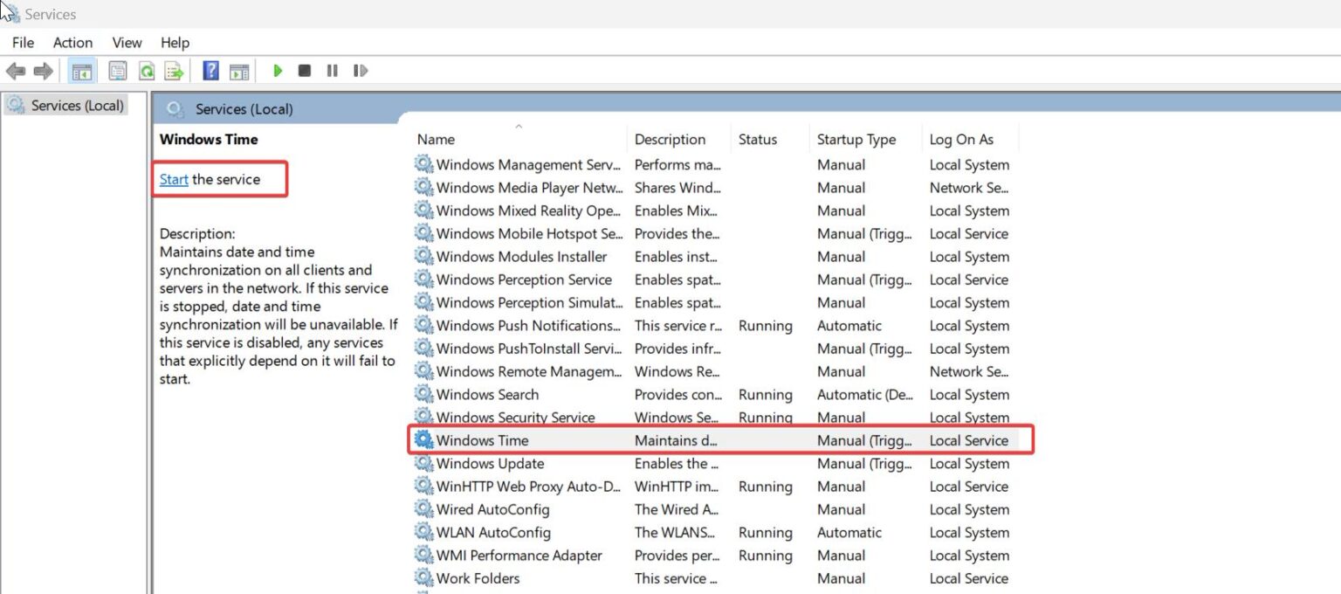Click the Stop Service square icon
This screenshot has height=594, width=1341.
coord(304,71)
